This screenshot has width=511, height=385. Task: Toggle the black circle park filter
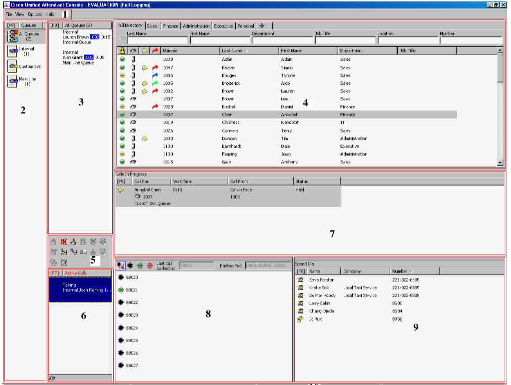(x=130, y=266)
